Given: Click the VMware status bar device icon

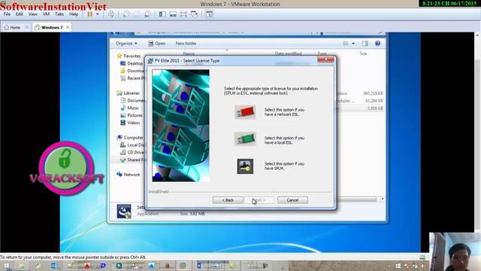Looking at the screenshot, I should coord(422,257).
